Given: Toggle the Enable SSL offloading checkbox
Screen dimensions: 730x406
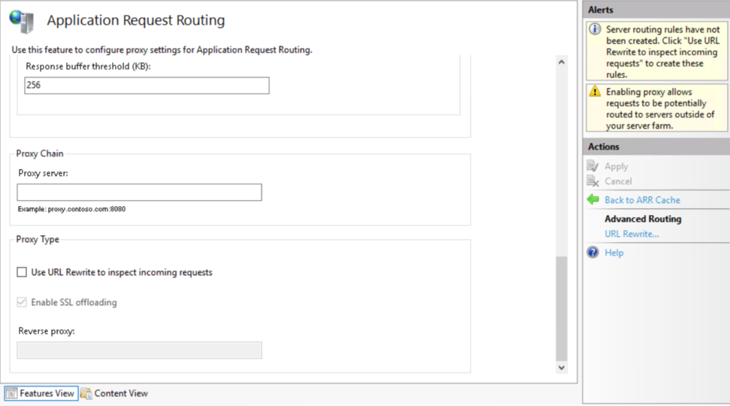Looking at the screenshot, I should point(22,302).
